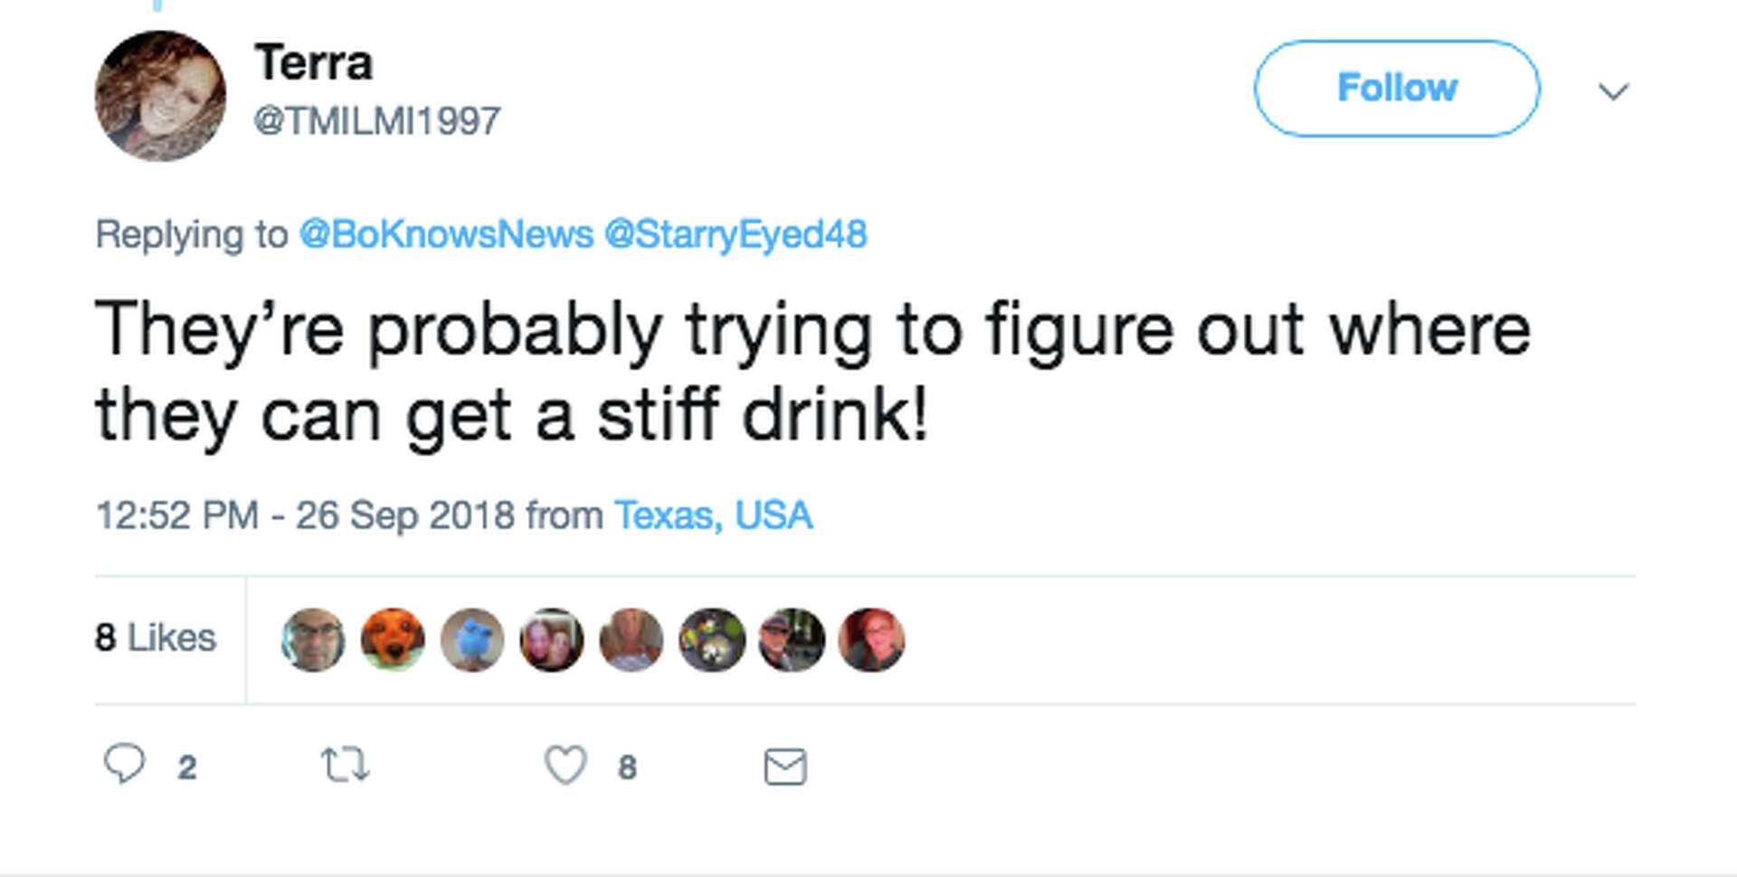Open the dog avatar liker profile
The width and height of the screenshot is (1737, 877).
pyautogui.click(x=393, y=640)
